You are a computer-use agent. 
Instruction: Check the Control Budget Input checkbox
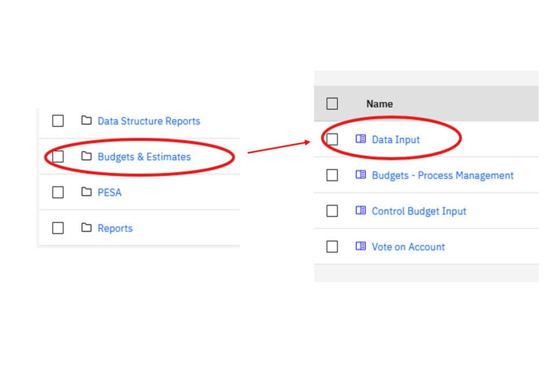[332, 211]
